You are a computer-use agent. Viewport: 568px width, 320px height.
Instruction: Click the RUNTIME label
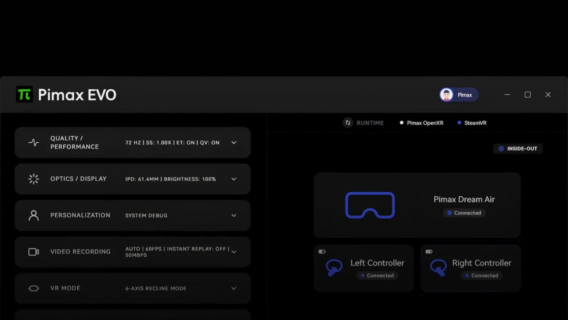click(370, 123)
